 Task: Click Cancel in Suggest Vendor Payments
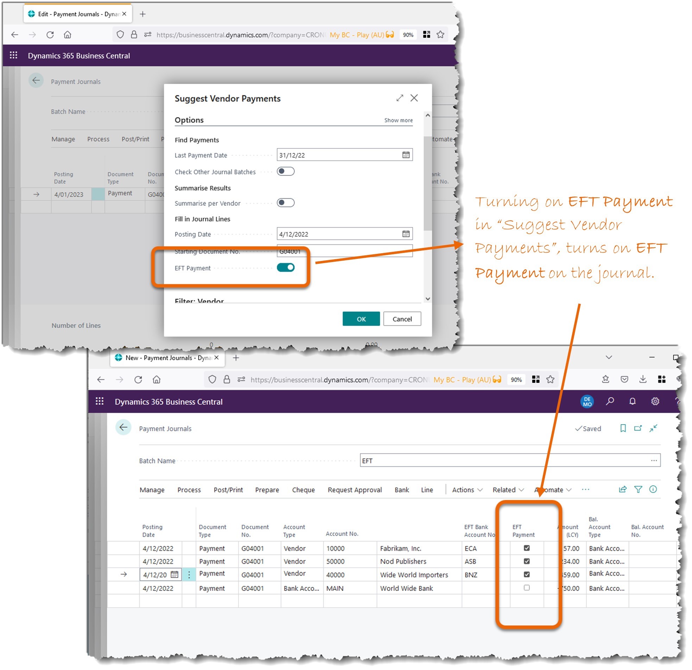click(x=402, y=319)
